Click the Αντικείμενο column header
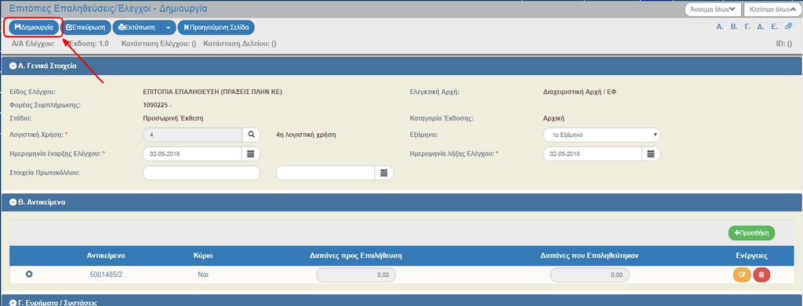Image resolution: width=803 pixels, height=306 pixels. (106, 255)
